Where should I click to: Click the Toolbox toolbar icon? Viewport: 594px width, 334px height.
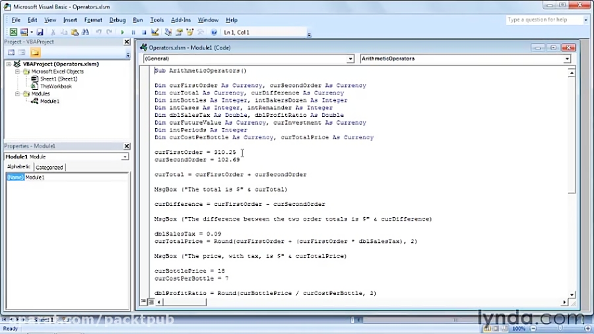[201, 32]
